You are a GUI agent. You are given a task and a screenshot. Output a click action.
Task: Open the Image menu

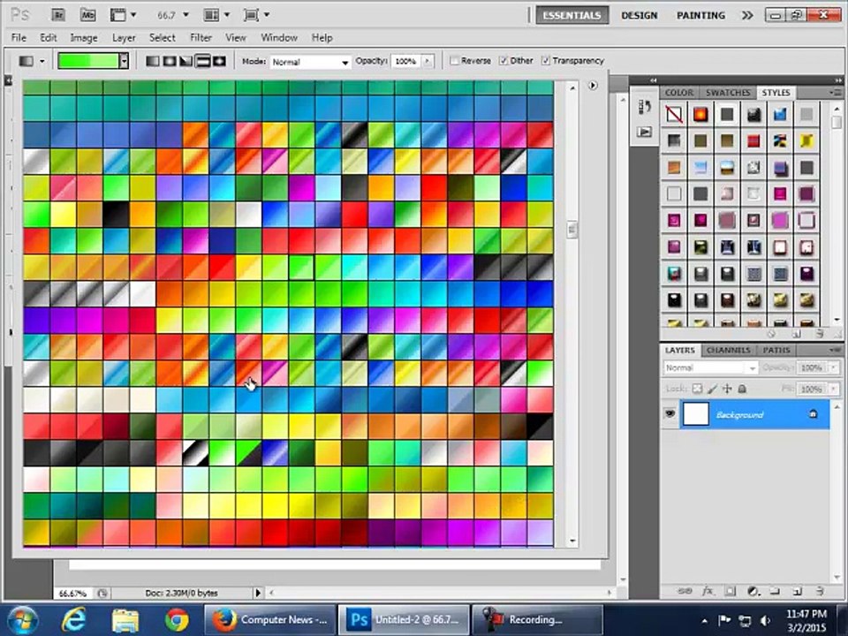(84, 38)
